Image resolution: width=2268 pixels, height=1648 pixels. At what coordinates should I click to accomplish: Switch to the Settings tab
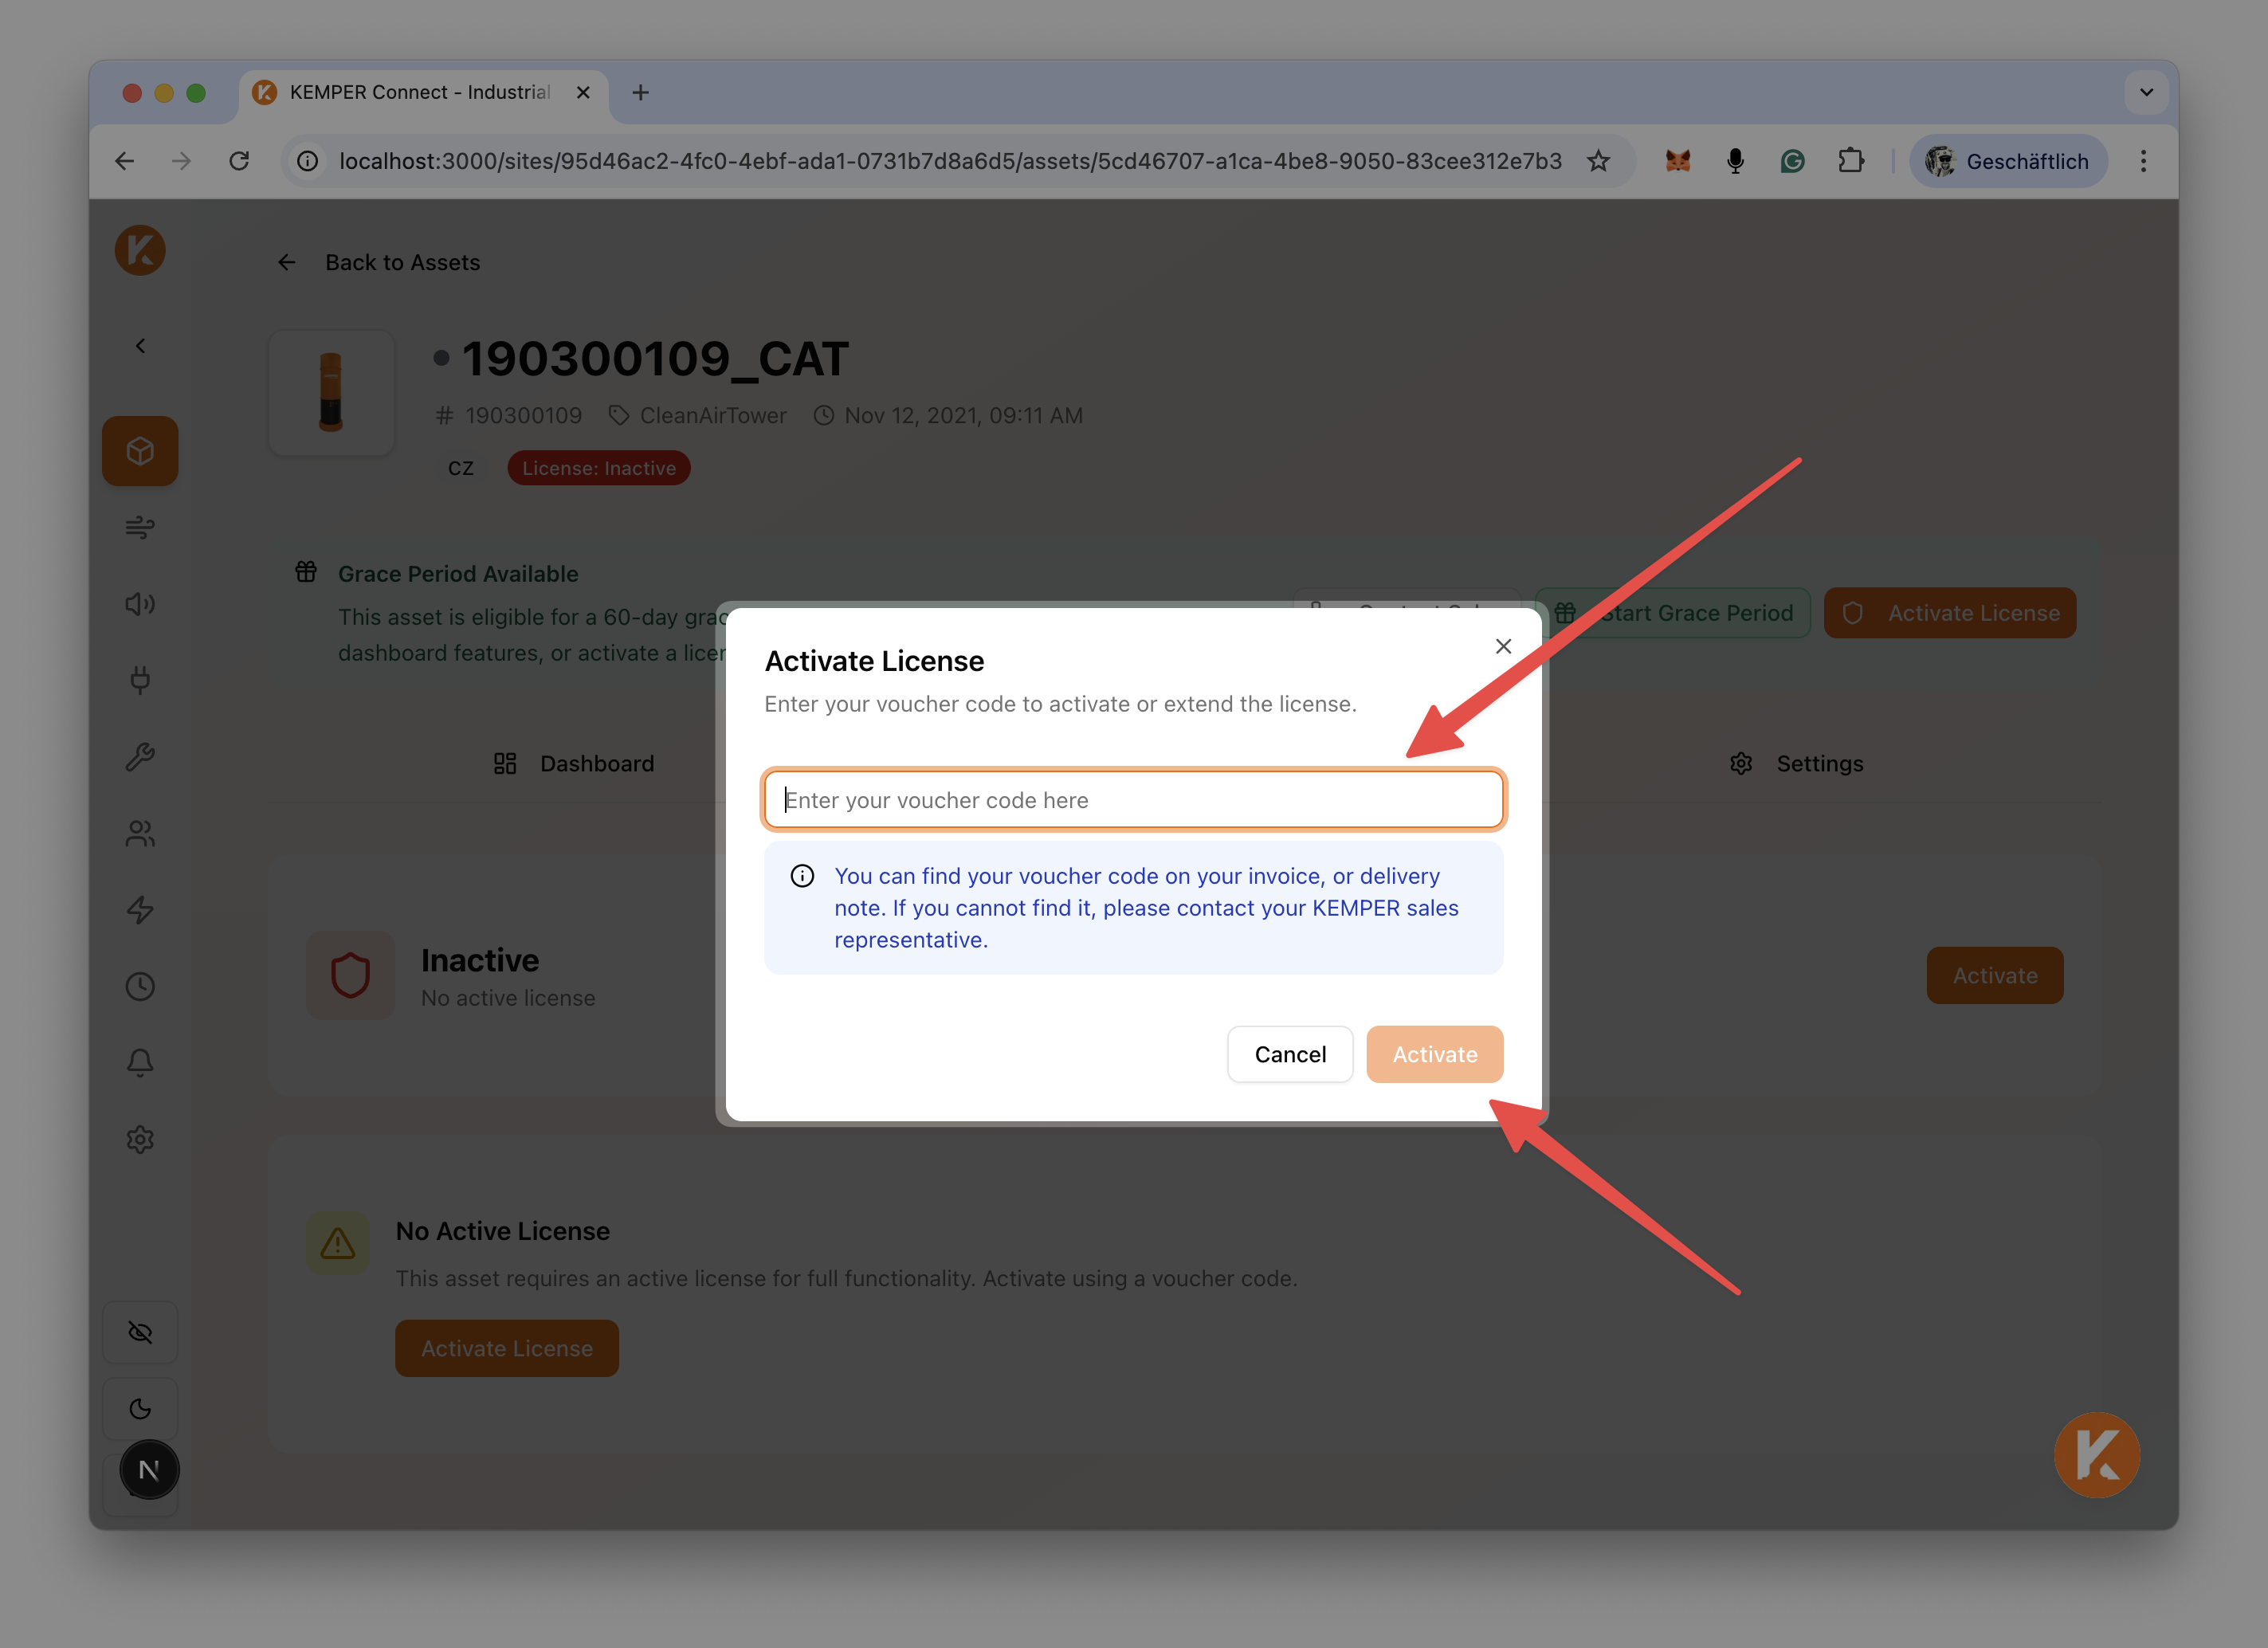pos(1796,764)
